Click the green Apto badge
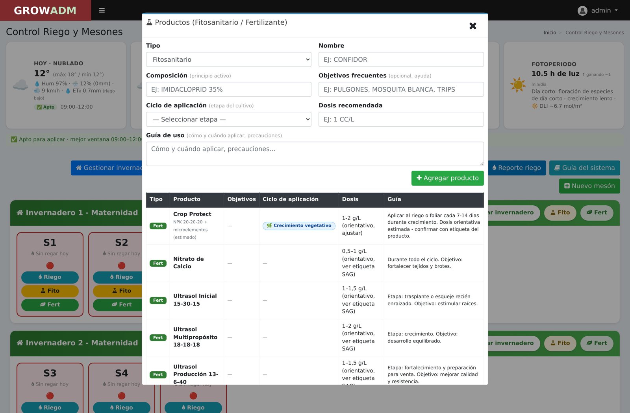The image size is (630, 413). pyautogui.click(x=46, y=107)
